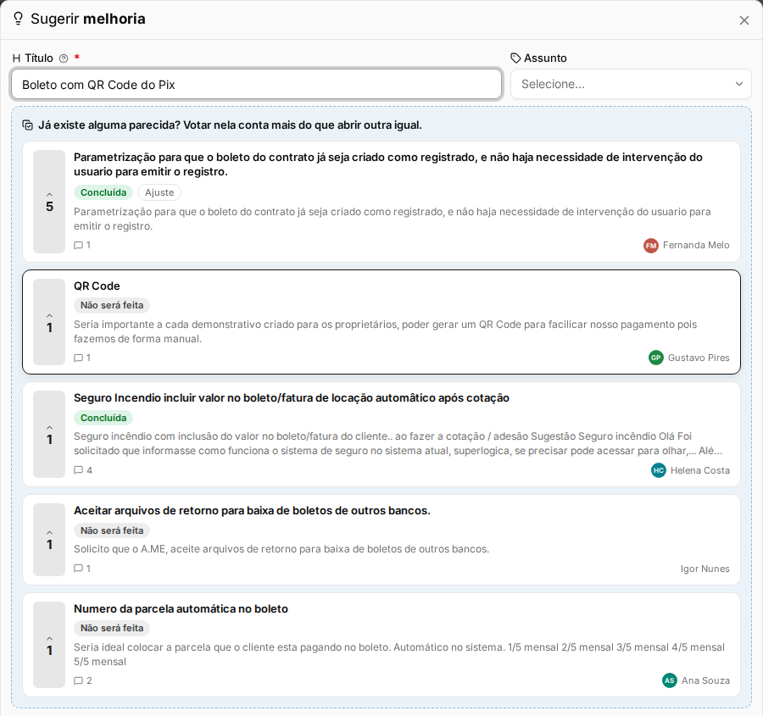This screenshot has width=763, height=716.
Task: Click the comment icon showing 2 comments
Action: (78, 681)
